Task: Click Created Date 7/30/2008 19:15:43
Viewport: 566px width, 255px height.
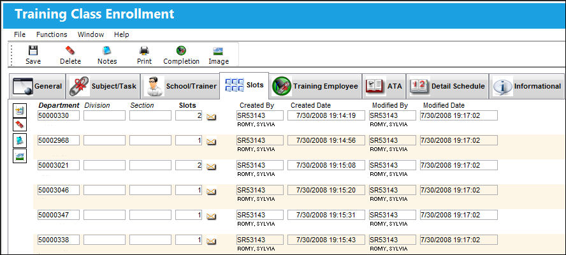Action: click(x=326, y=240)
